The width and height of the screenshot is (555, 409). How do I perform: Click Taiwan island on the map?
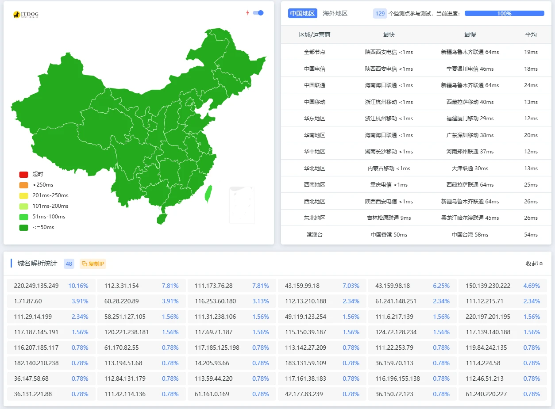pos(208,194)
